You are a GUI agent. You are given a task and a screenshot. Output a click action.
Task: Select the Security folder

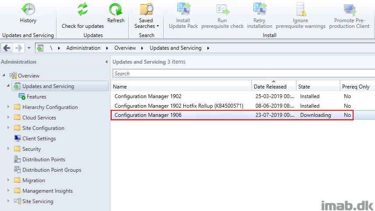point(32,149)
